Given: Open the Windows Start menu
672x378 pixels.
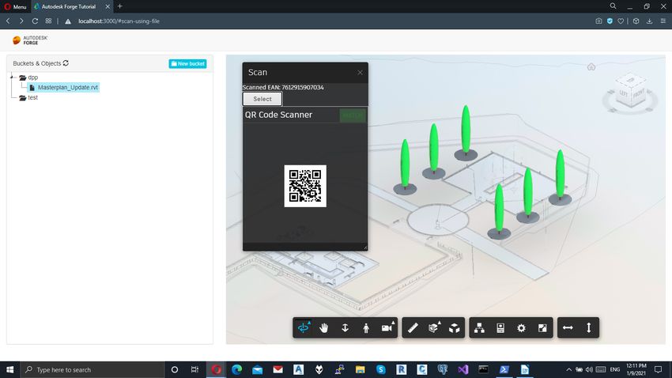Looking at the screenshot, I should [x=9, y=369].
